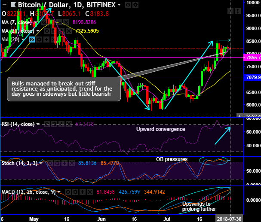Open settings gear for MACD indicator
261x222 pixels.
point(75,192)
